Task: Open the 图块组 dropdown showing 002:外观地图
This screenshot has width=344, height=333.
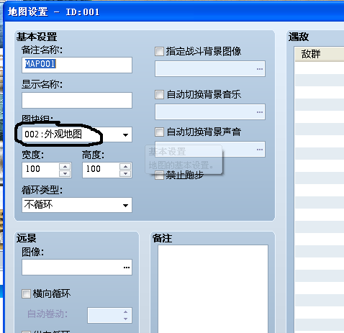Action: pos(77,134)
